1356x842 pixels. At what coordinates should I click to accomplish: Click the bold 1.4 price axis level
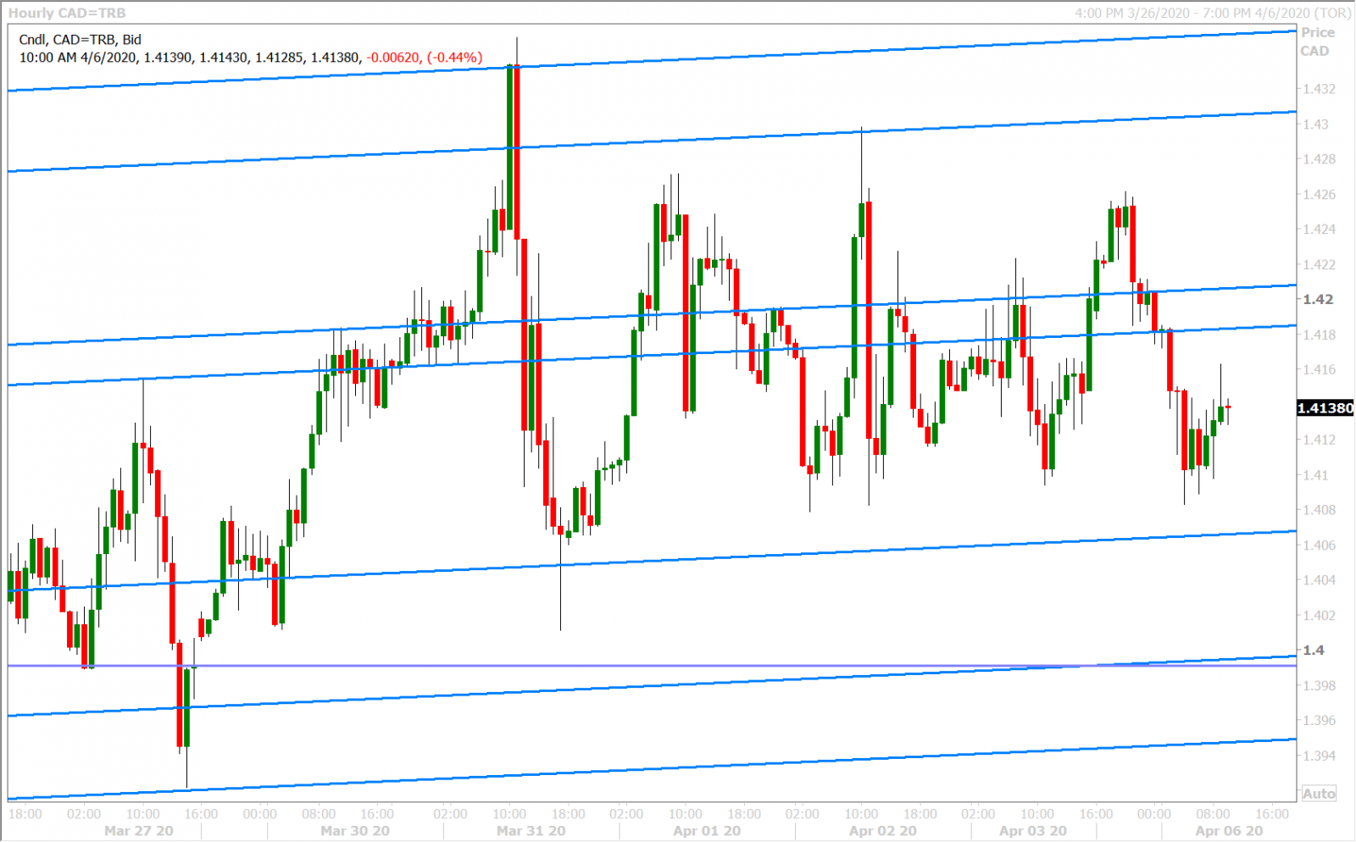[1314, 650]
